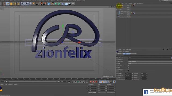Click the yellow plus recent-tool icon
Screen dimensions: 172x96
(18, 4)
